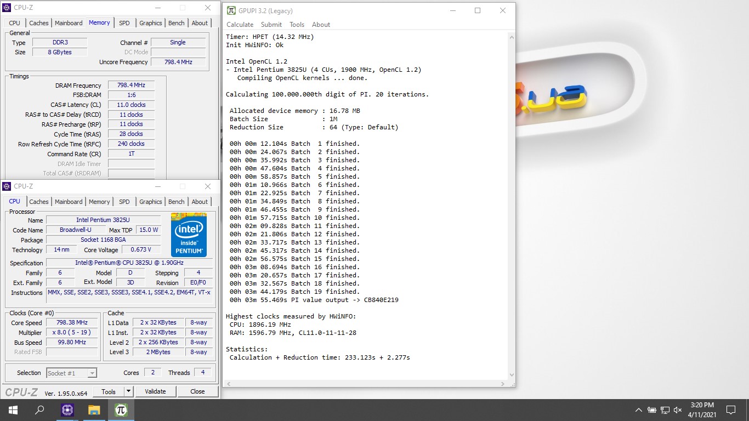Switch to About tab in lower CPU-Z
Screen dimensions: 749x421
coord(200,202)
